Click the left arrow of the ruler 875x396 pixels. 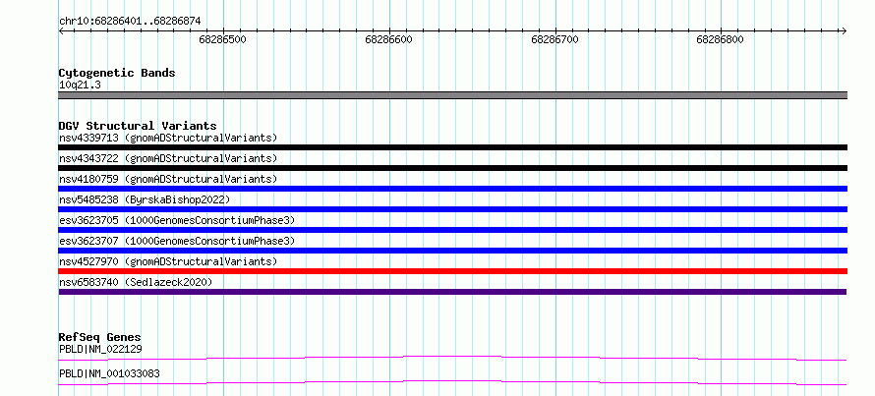61,31
